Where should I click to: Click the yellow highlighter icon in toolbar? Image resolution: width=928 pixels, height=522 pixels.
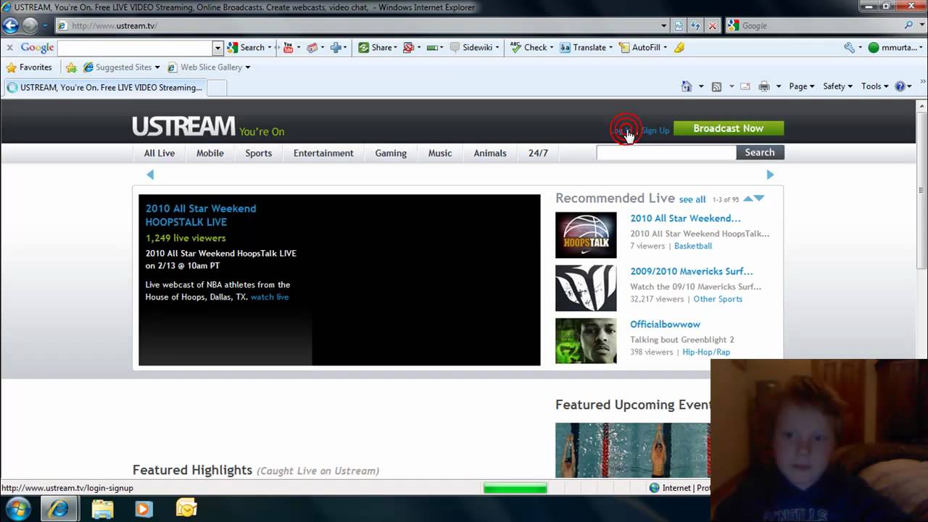(x=679, y=47)
